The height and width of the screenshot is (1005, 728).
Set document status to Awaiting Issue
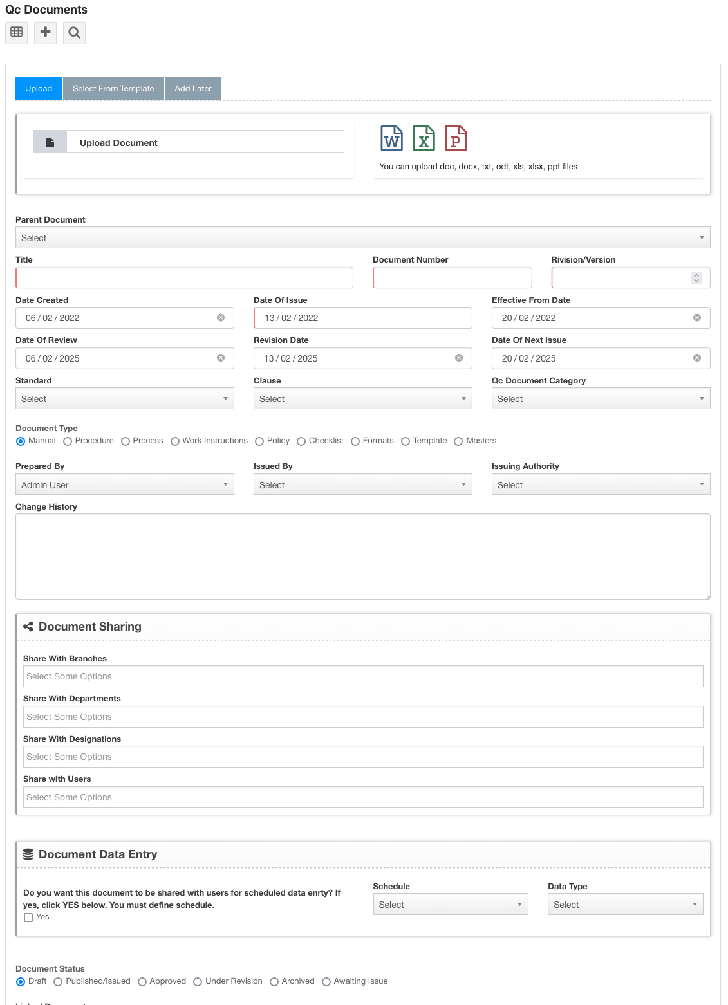326,982
